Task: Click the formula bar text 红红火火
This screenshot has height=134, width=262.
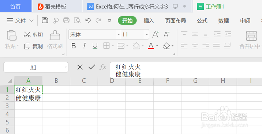Action: coord(128,67)
